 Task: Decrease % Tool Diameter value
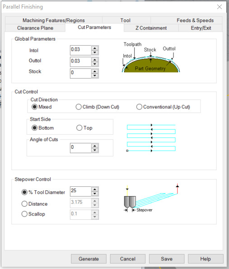95,193
